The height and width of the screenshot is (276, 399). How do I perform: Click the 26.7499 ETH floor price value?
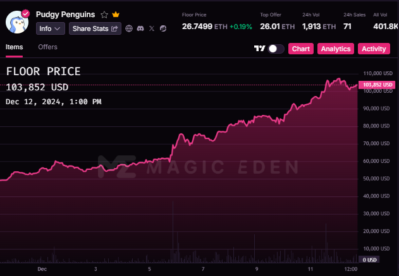click(x=205, y=27)
